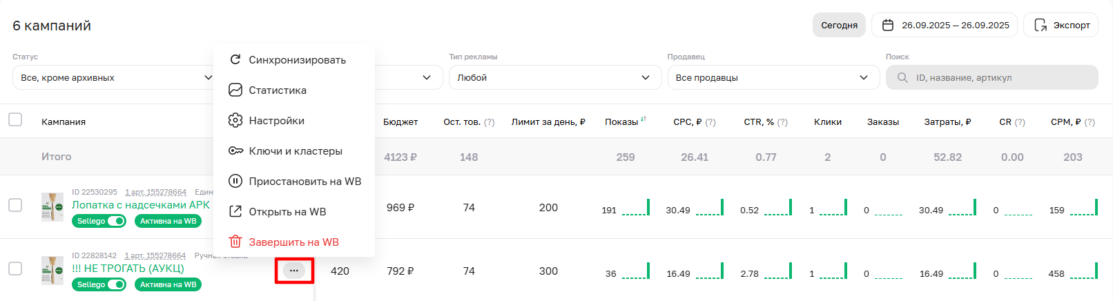Toggle Sellego switch for Лопатка campaign

pos(116,221)
